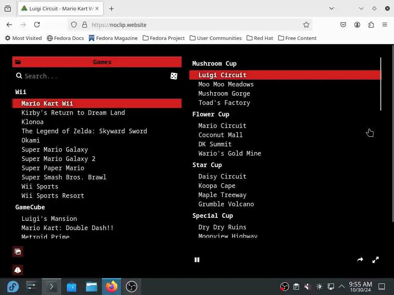Screen dimensions: 394x295
Task: Close the Luigi Circuit tab
Action: pos(97,8)
